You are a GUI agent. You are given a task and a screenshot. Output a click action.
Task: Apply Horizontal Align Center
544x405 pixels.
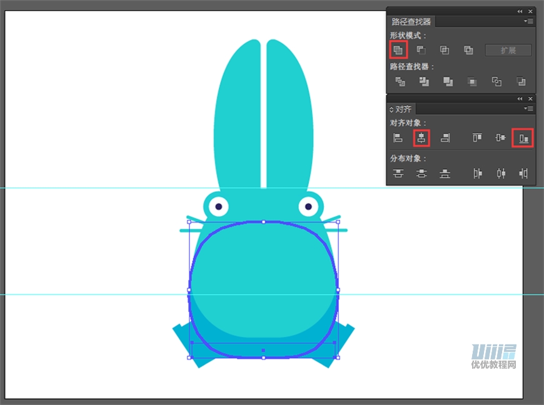pos(421,137)
